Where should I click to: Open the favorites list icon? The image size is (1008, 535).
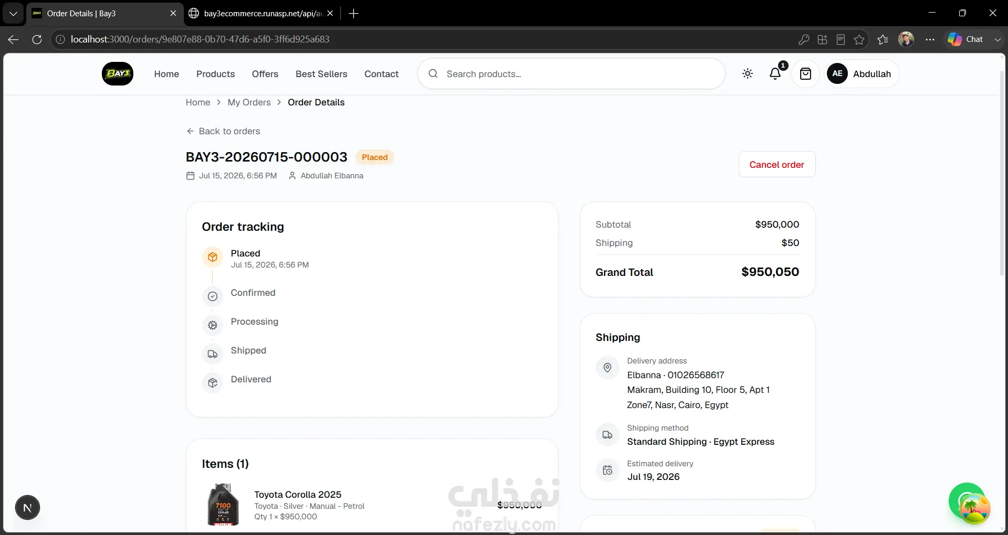883,39
